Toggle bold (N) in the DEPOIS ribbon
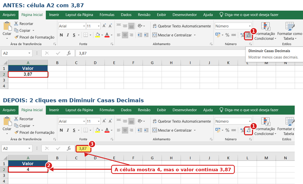 [x=61, y=130]
